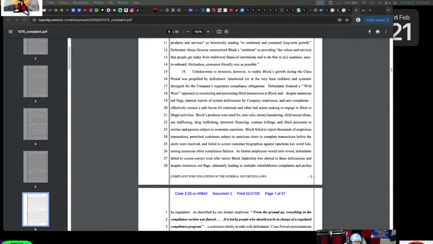
Task: Open the Profiles menu
Action: tap(98, 2)
